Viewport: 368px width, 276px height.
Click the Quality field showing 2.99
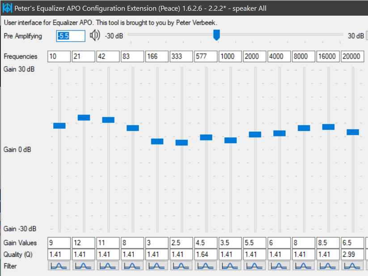(x=352, y=255)
